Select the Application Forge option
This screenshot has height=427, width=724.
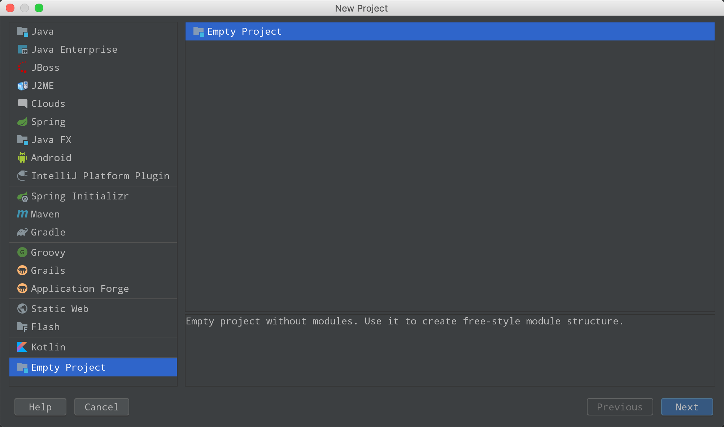tap(80, 289)
